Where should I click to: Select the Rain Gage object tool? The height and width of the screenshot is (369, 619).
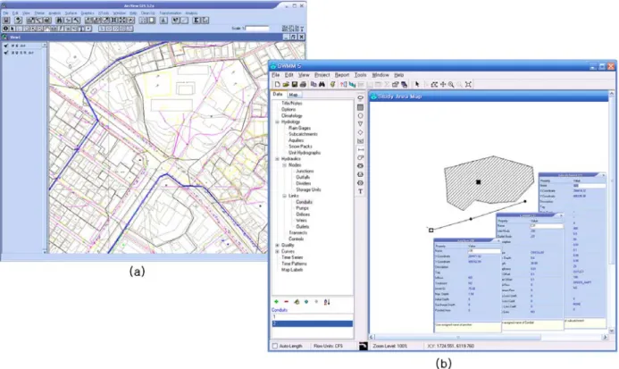coord(361,98)
